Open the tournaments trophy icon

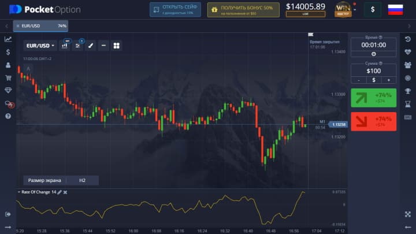pos(408,91)
